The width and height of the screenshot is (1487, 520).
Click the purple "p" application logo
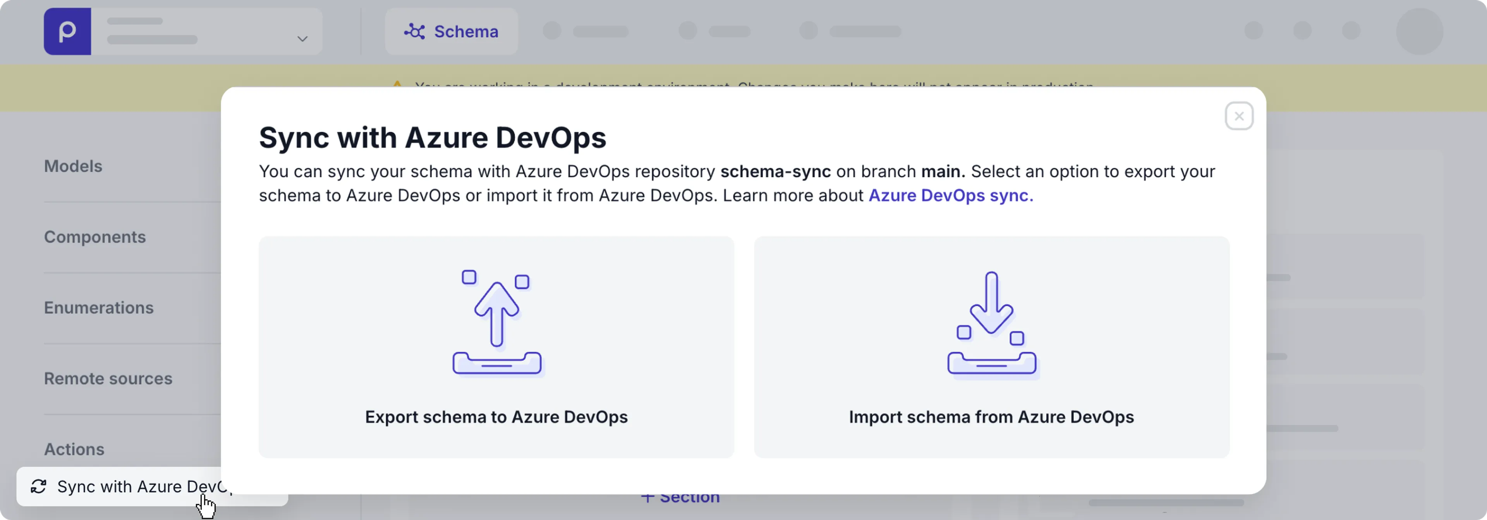pyautogui.click(x=67, y=31)
